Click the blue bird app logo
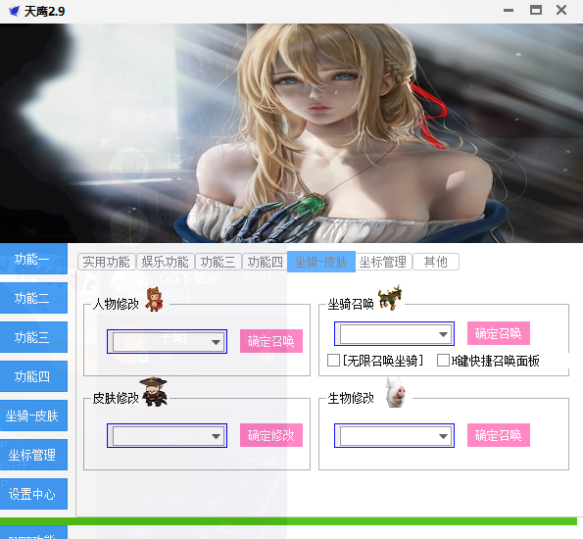Screen dimensions: 583x539 click(x=14, y=11)
